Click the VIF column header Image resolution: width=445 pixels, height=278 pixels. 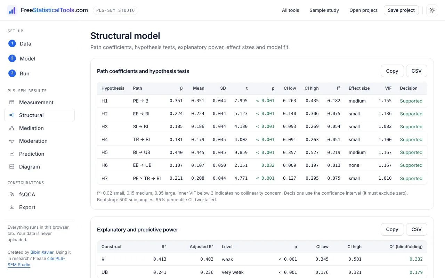pos(388,88)
